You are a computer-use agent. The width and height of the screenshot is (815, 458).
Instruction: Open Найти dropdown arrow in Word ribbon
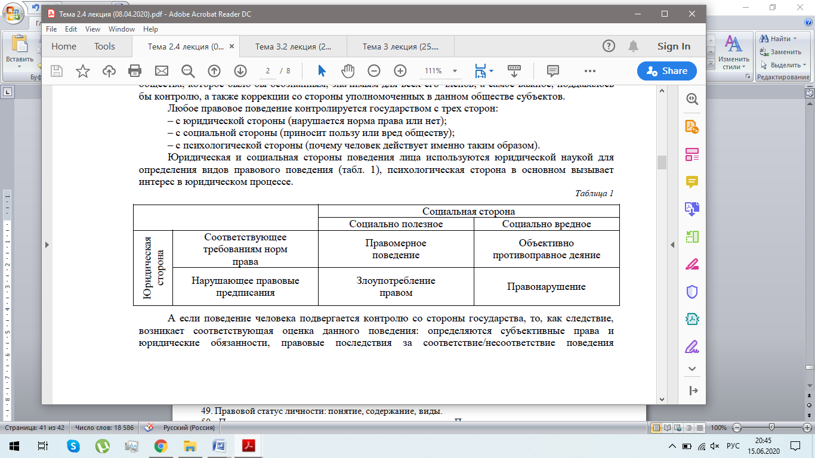click(795, 39)
